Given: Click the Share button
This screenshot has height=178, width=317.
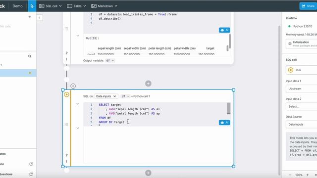Looking at the screenshot, I should click(x=308, y=6).
